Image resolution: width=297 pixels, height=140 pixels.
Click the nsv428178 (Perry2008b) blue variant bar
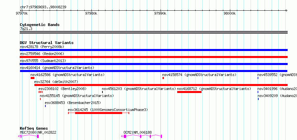click(x=154, y=50)
